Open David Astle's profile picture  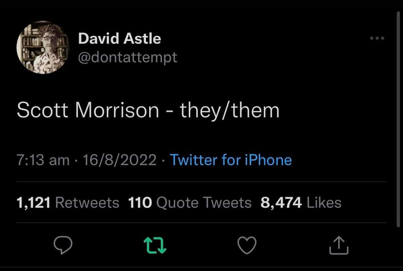pyautogui.click(x=43, y=48)
